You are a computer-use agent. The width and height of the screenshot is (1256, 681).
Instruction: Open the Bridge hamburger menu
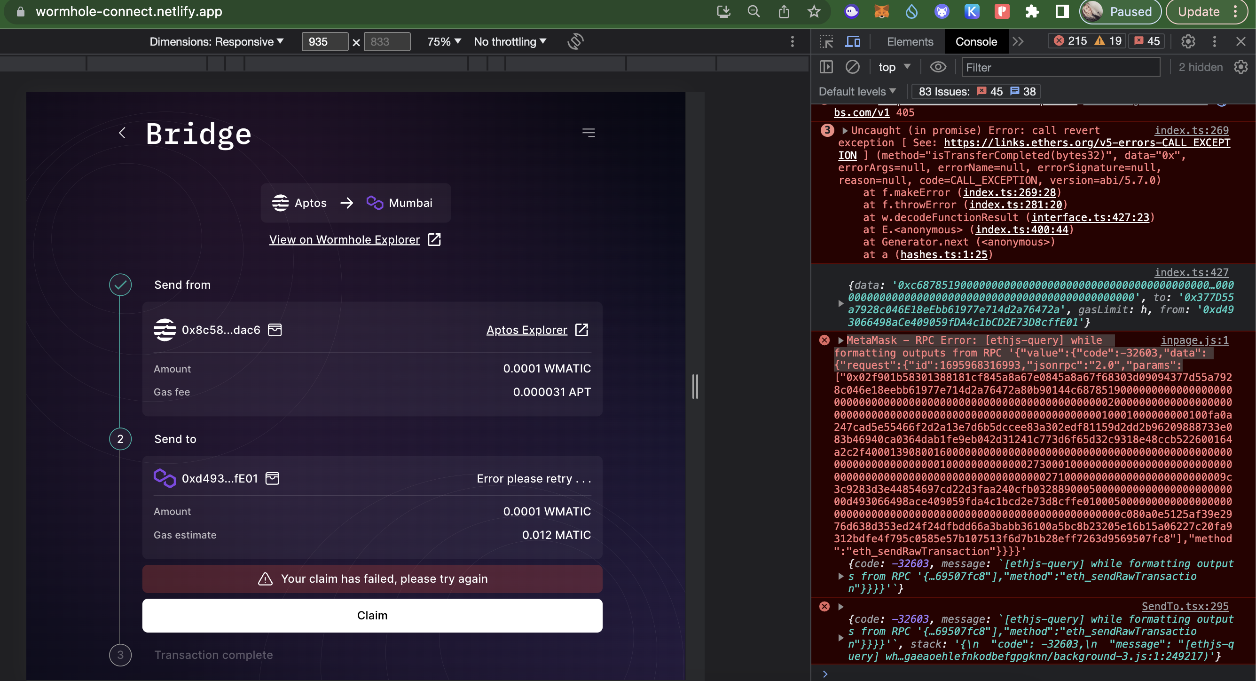point(588,132)
